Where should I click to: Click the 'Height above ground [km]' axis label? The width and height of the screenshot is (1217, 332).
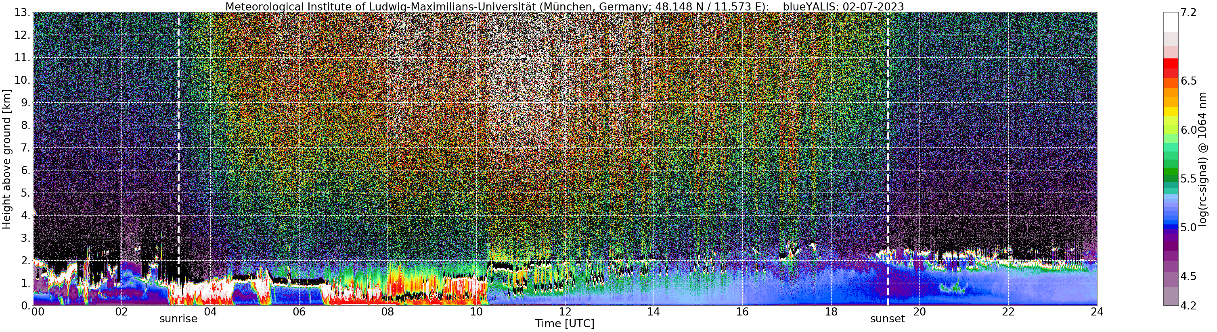[6, 159]
